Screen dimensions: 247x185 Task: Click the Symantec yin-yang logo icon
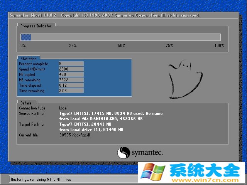pyautogui.click(x=123, y=153)
